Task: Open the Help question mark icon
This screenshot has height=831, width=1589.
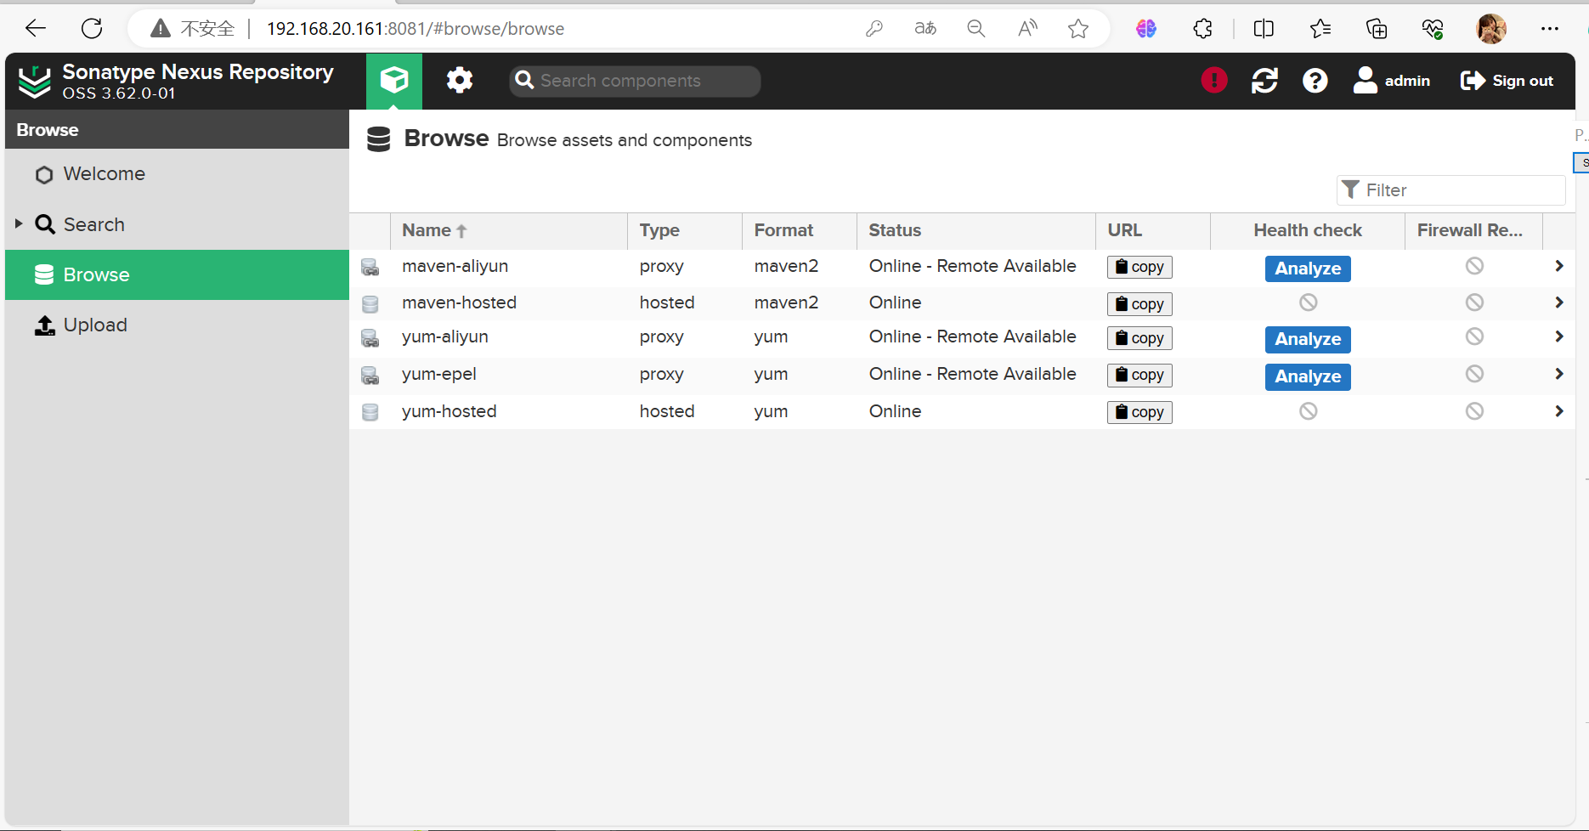Action: 1315,81
